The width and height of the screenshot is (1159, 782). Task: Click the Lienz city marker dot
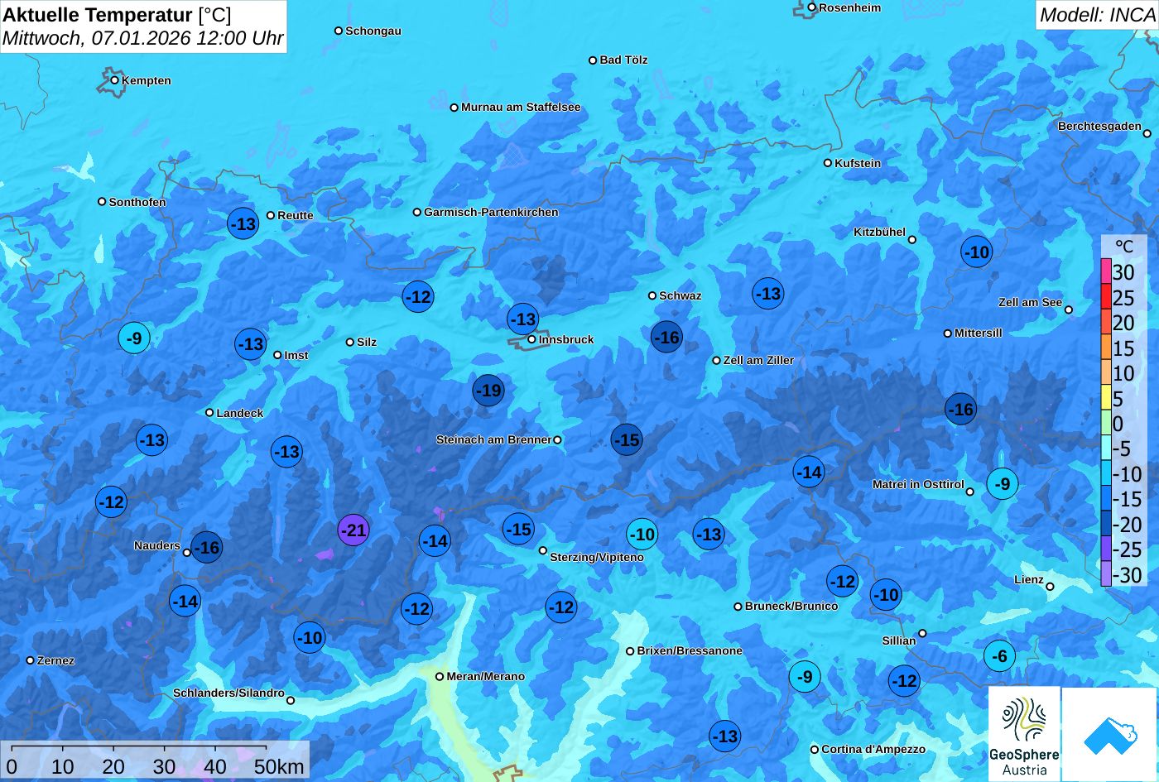[x=1050, y=587]
